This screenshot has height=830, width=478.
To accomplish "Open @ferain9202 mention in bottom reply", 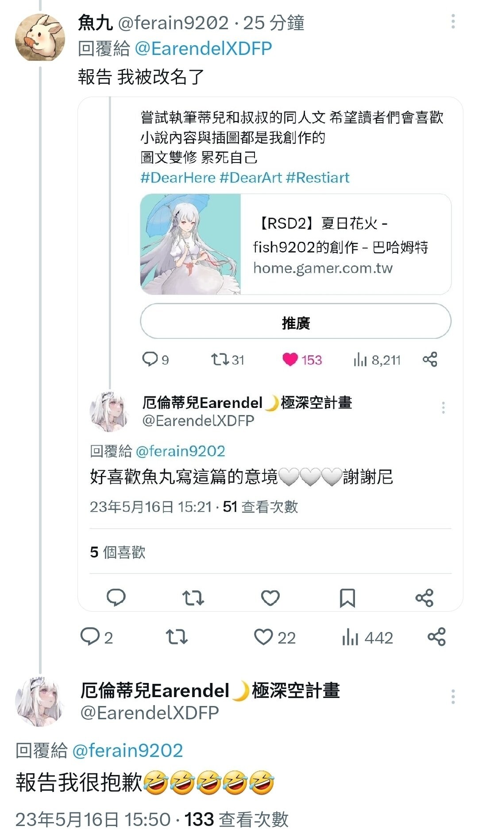I will point(127,751).
